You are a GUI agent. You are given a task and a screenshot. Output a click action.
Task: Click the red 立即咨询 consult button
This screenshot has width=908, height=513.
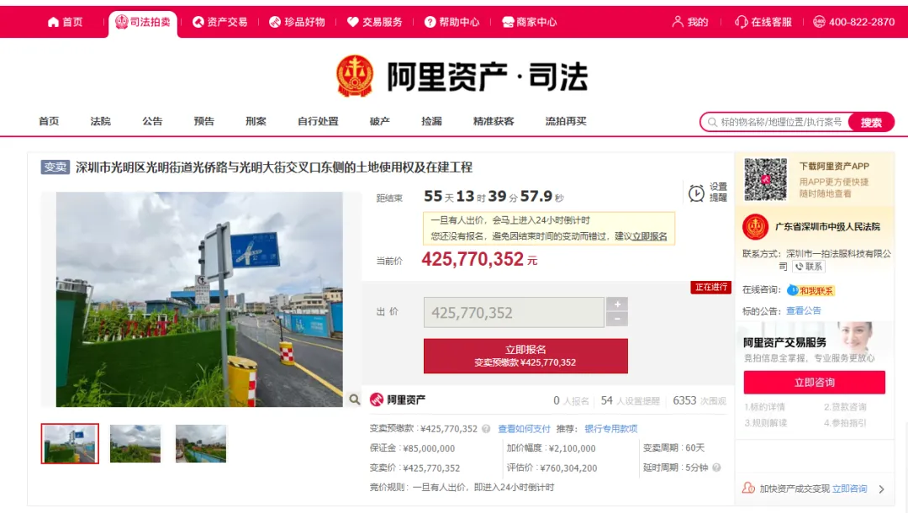pyautogui.click(x=814, y=382)
